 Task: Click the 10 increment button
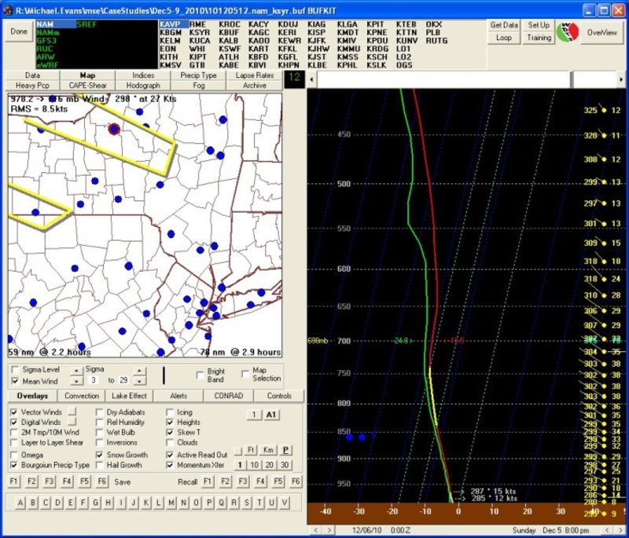(254, 465)
